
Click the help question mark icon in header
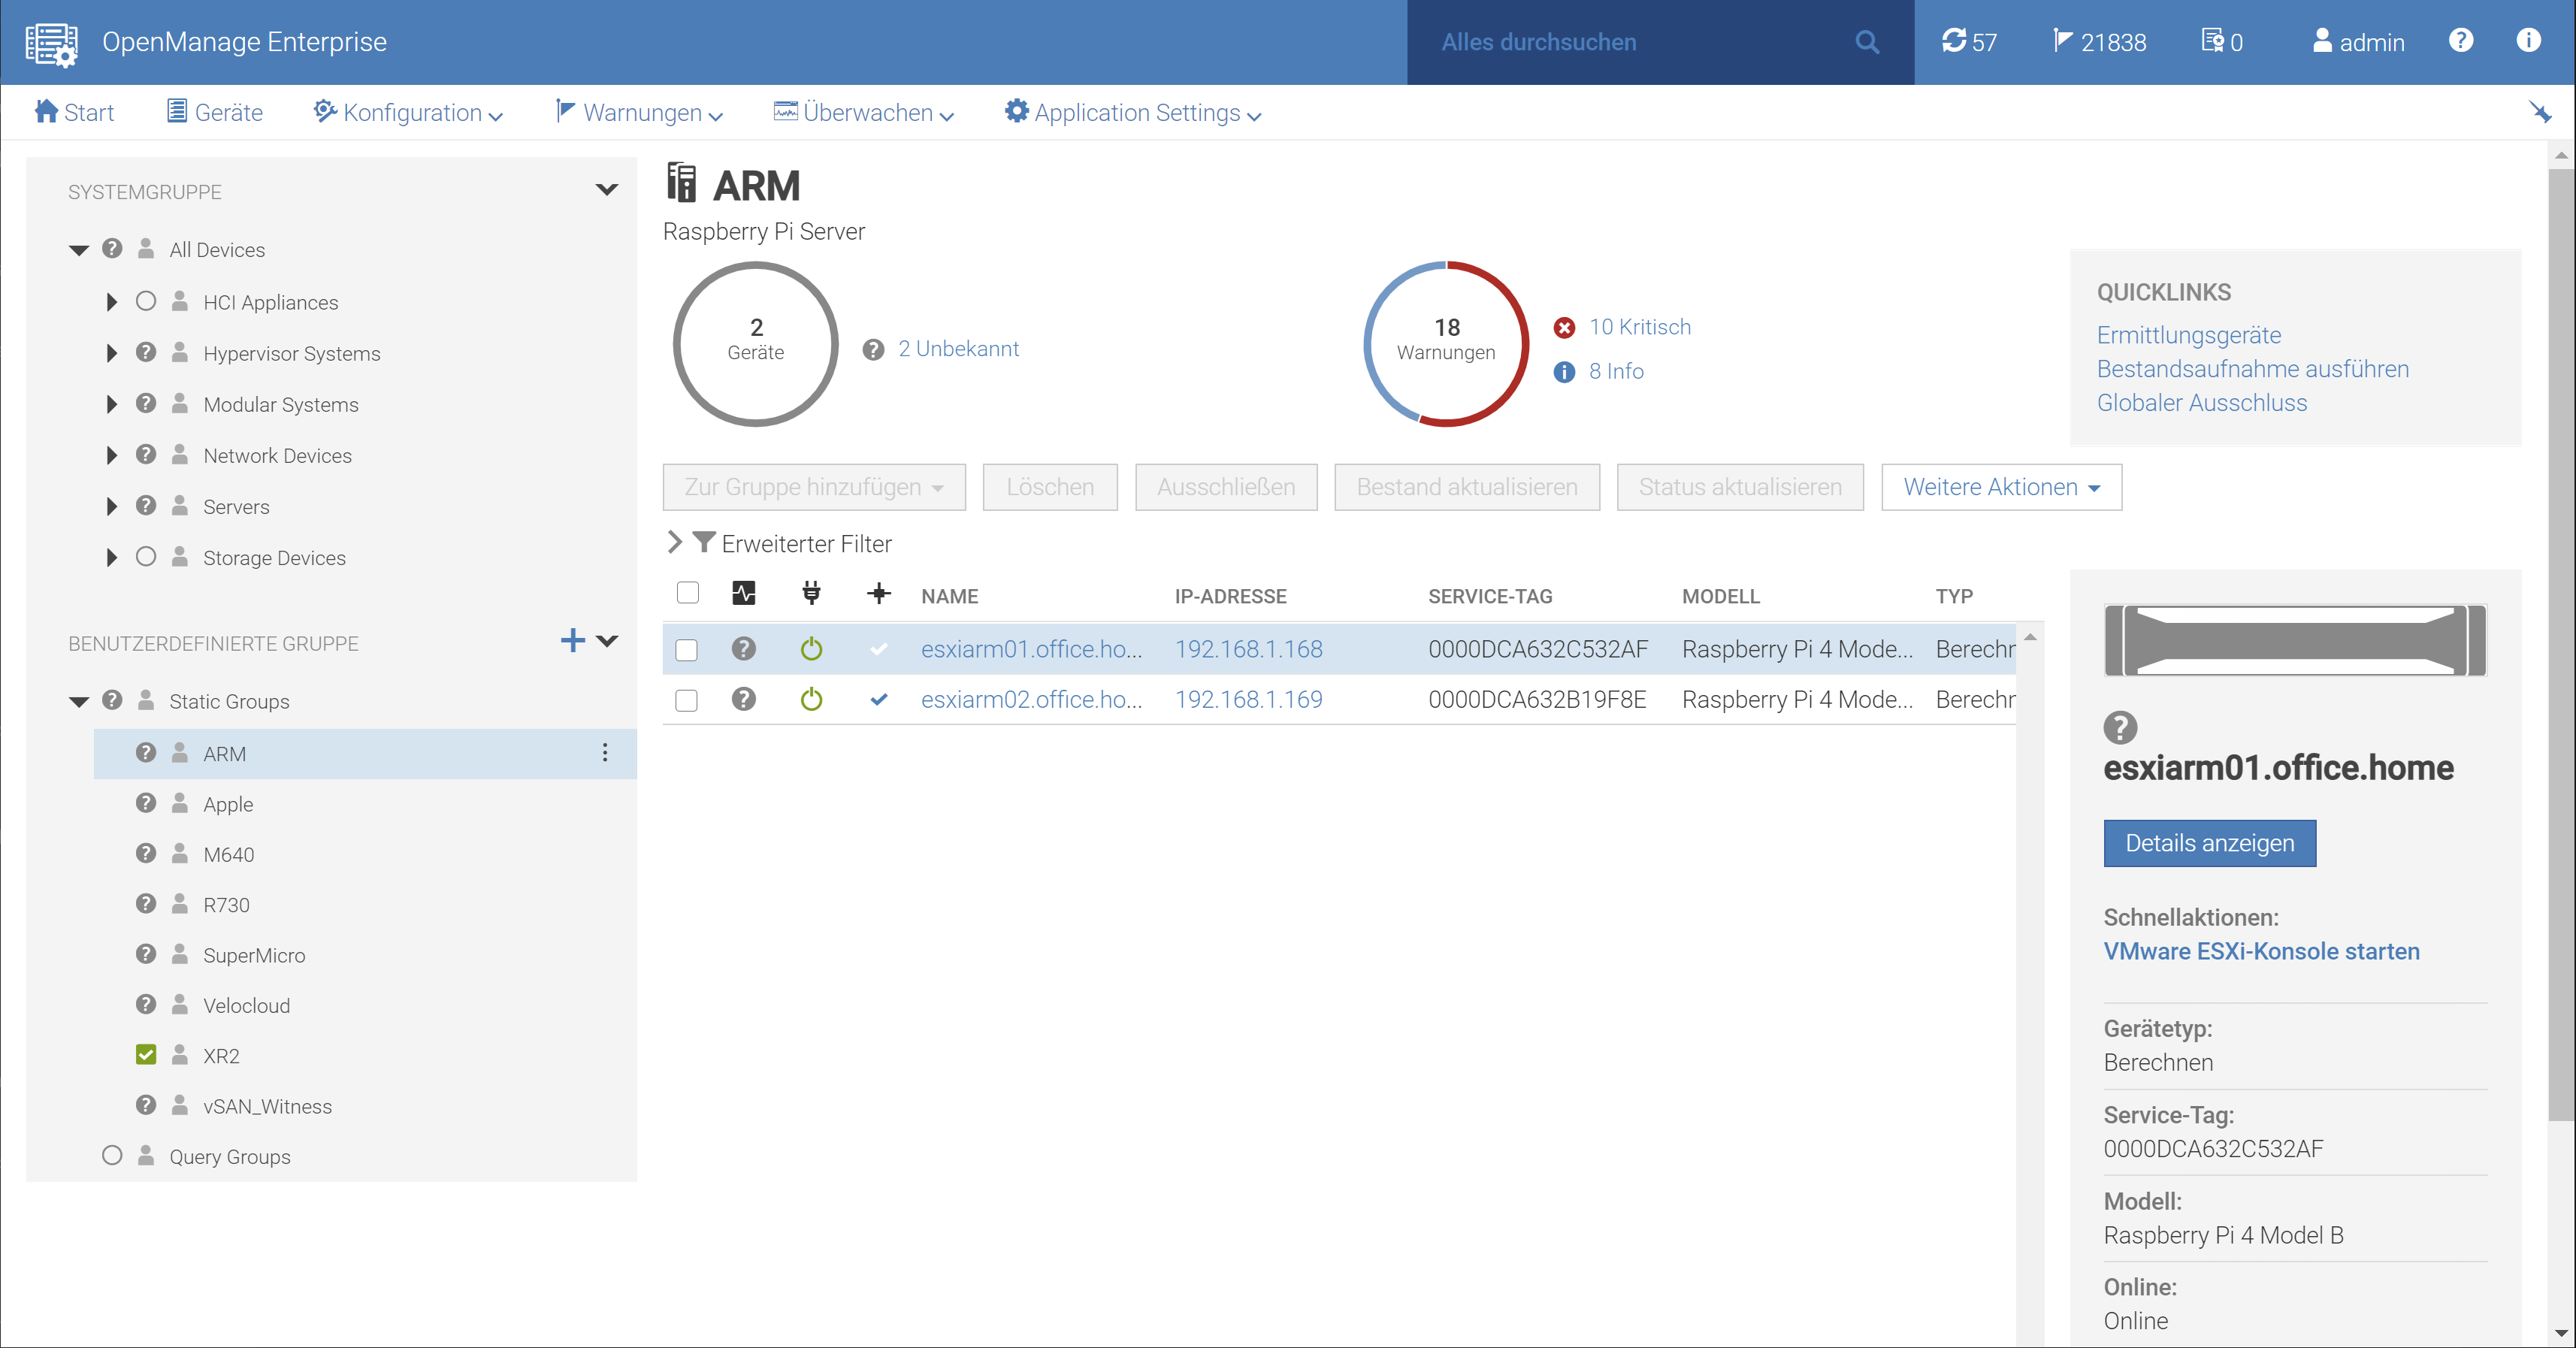click(2460, 41)
